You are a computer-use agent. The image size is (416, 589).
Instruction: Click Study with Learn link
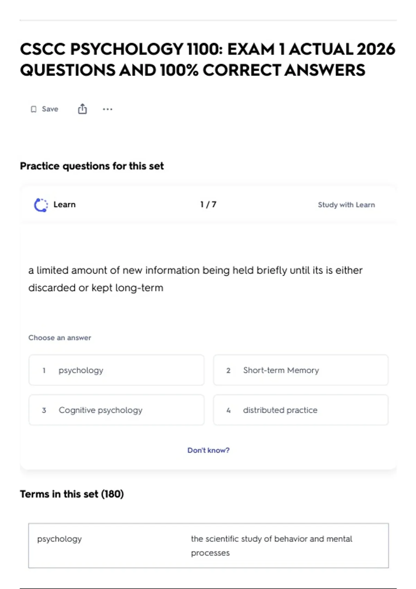click(x=346, y=205)
